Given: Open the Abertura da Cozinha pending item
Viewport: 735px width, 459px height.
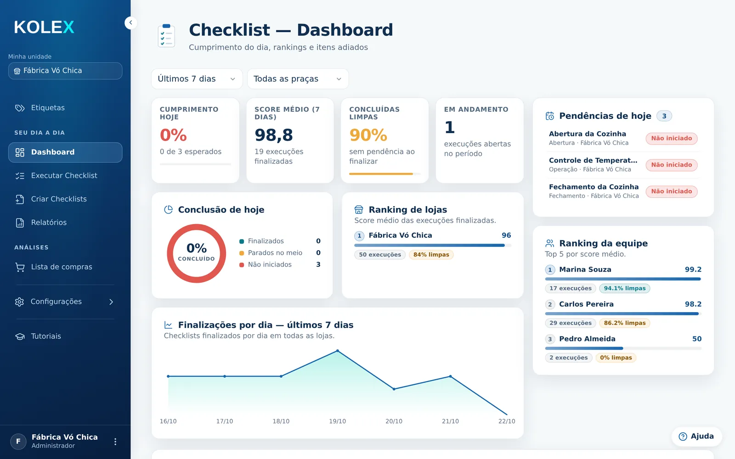Looking at the screenshot, I should (x=623, y=138).
